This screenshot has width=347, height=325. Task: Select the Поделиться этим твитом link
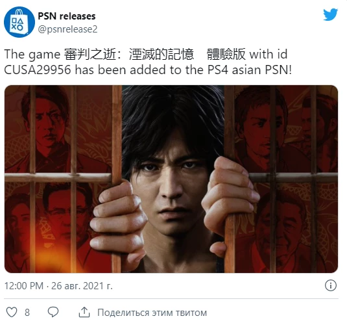[x=152, y=313]
